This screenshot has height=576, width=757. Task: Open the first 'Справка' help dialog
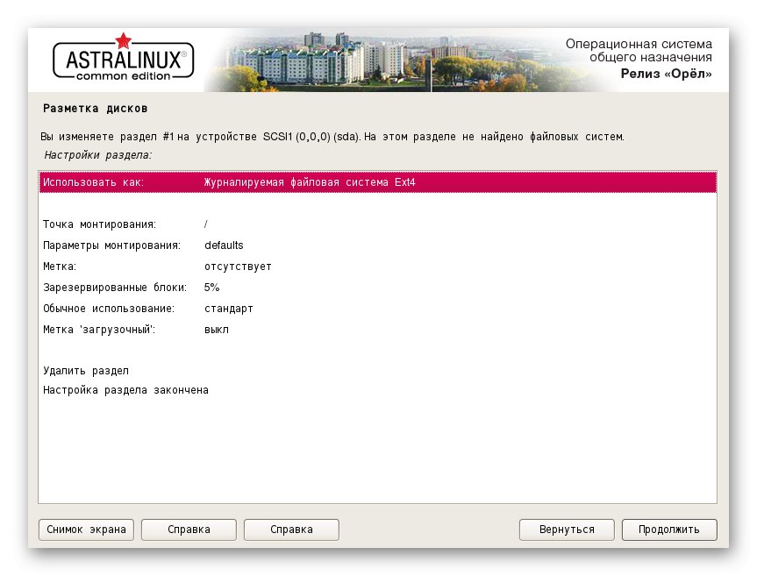tap(188, 530)
